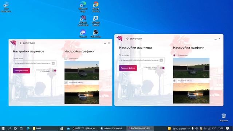
Task: Open Edge from the taskbar
Action: pyautogui.click(x=28, y=128)
